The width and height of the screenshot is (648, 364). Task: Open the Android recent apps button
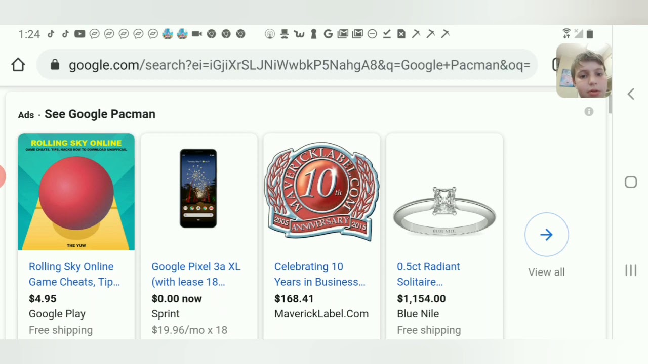tap(631, 270)
